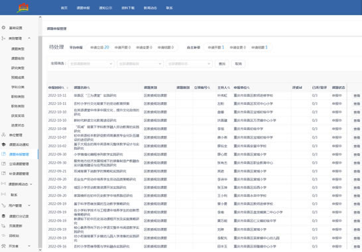The height and width of the screenshot is (252, 362).
Task: Click the 单位管理 sidebar icon
Action: (x=3, y=135)
